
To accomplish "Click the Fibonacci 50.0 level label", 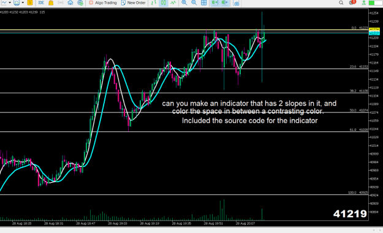I will click(358, 110).
